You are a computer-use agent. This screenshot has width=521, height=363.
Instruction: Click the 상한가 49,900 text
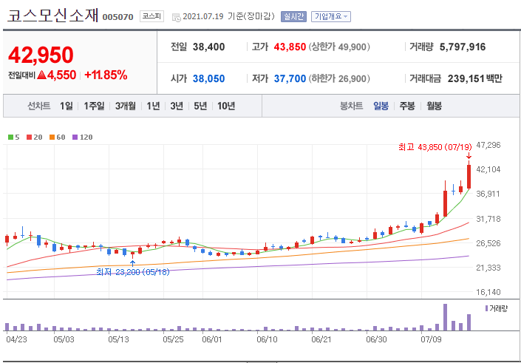339,47
